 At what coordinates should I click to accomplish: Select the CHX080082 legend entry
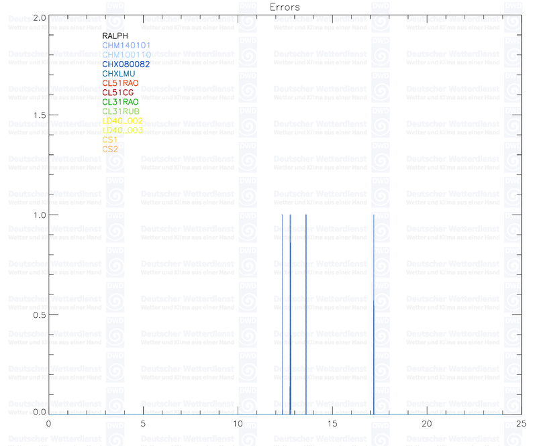pyautogui.click(x=126, y=64)
